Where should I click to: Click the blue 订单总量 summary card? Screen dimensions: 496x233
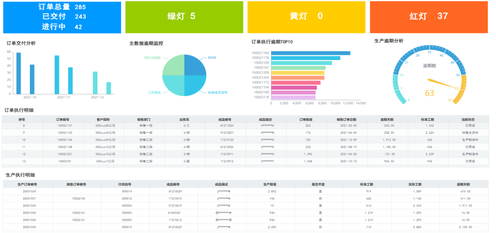(62, 17)
